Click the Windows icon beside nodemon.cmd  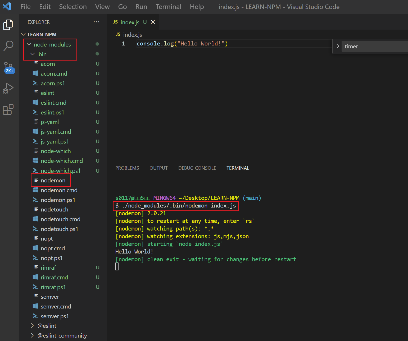click(x=35, y=190)
